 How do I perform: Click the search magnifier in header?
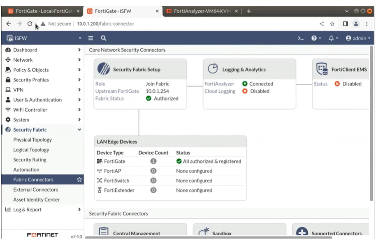click(x=103, y=38)
